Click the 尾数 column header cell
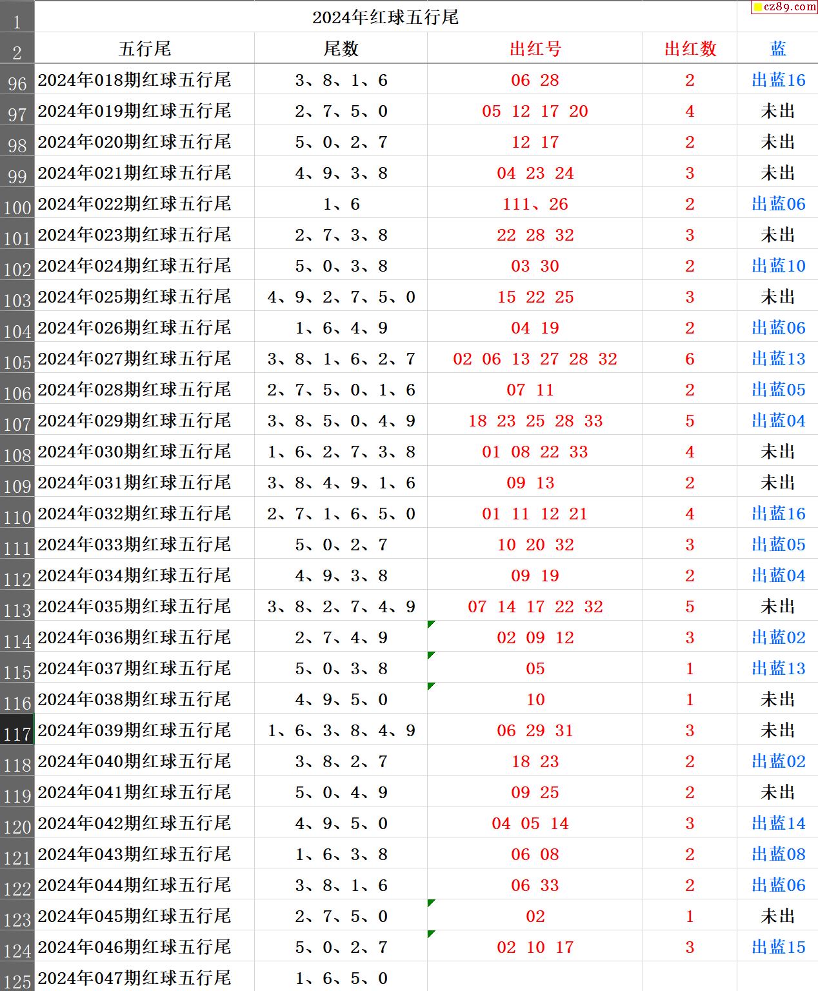The width and height of the screenshot is (818, 991). 341,49
